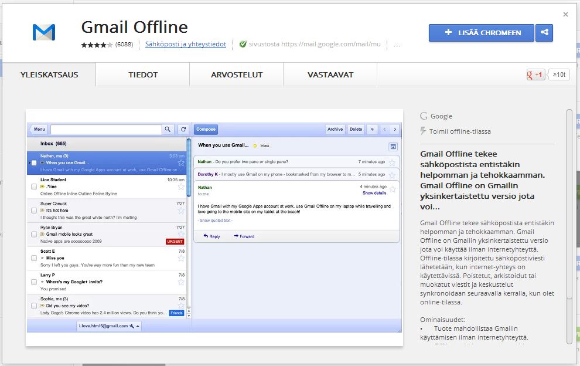Tick the checkbox for Line Student email
Screen dimensions: 580x366
tap(34, 187)
